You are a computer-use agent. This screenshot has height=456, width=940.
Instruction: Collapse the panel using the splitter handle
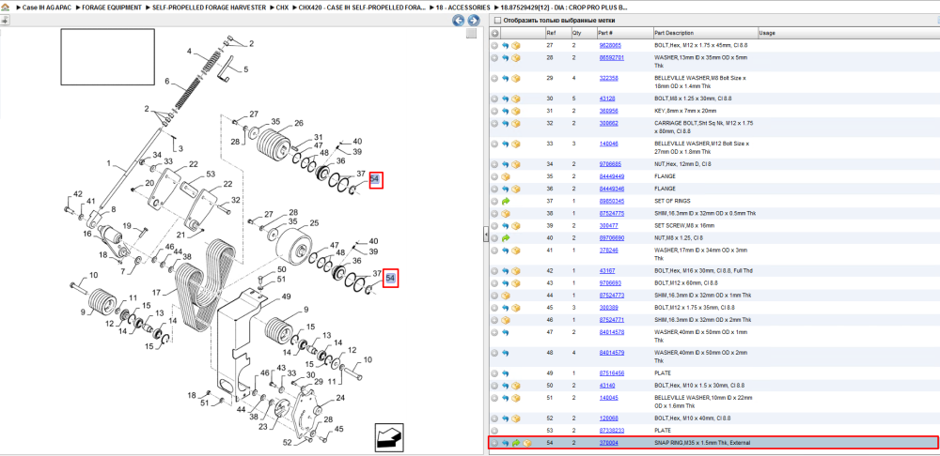pos(486,236)
